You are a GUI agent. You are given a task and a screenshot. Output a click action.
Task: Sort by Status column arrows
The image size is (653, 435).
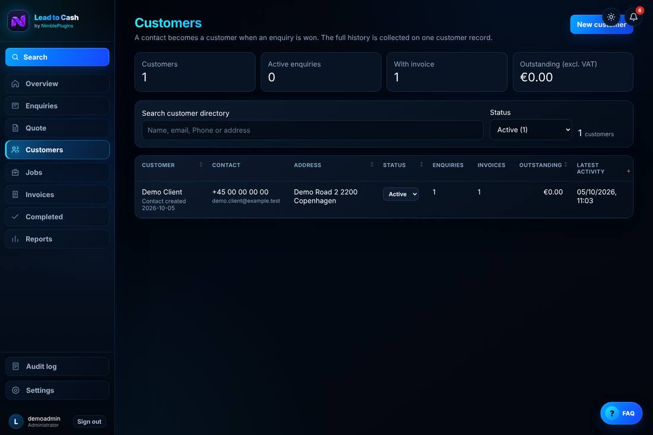(421, 165)
